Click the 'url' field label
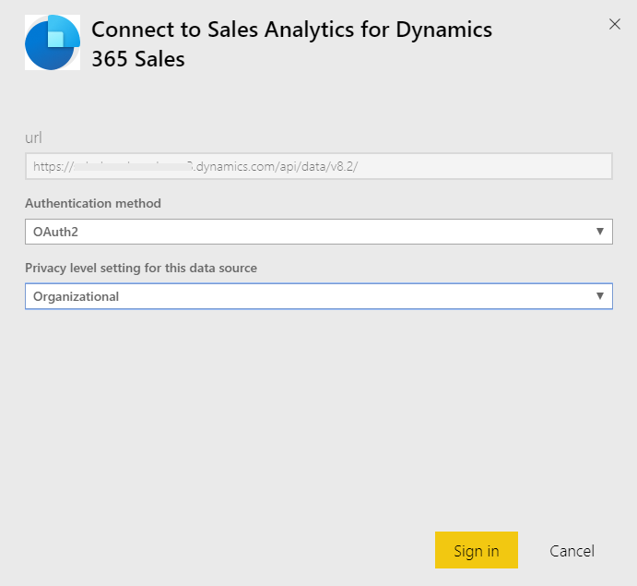This screenshot has height=586, width=637. (x=33, y=138)
